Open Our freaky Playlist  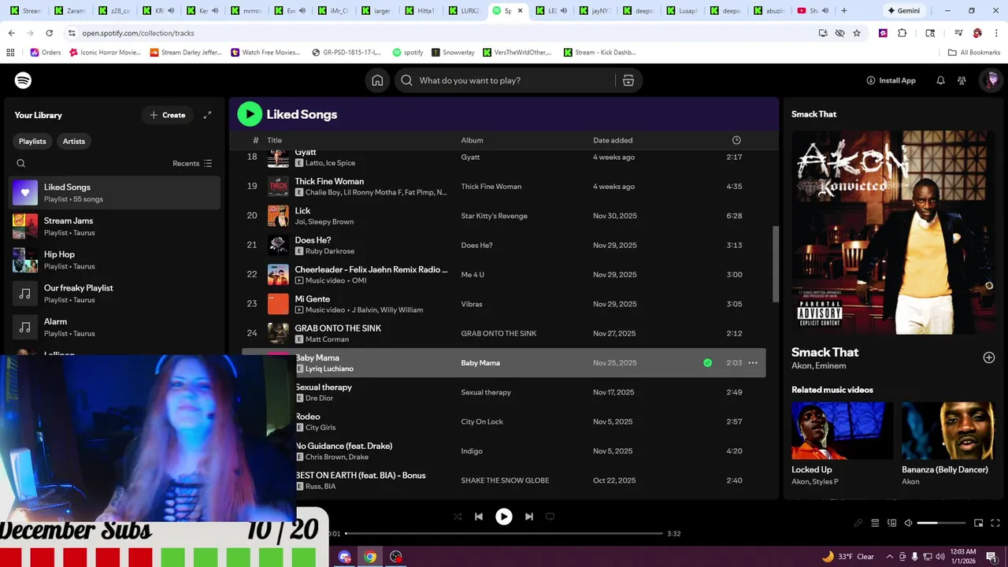point(114,293)
